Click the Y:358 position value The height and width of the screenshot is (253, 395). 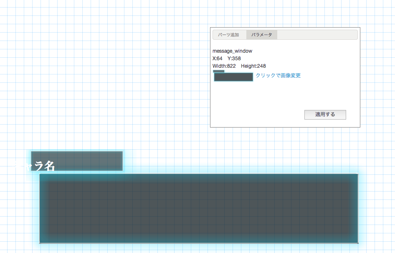(234, 59)
